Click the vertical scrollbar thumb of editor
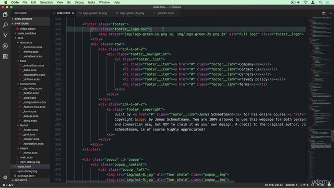334x188 pixels. [x=332, y=136]
